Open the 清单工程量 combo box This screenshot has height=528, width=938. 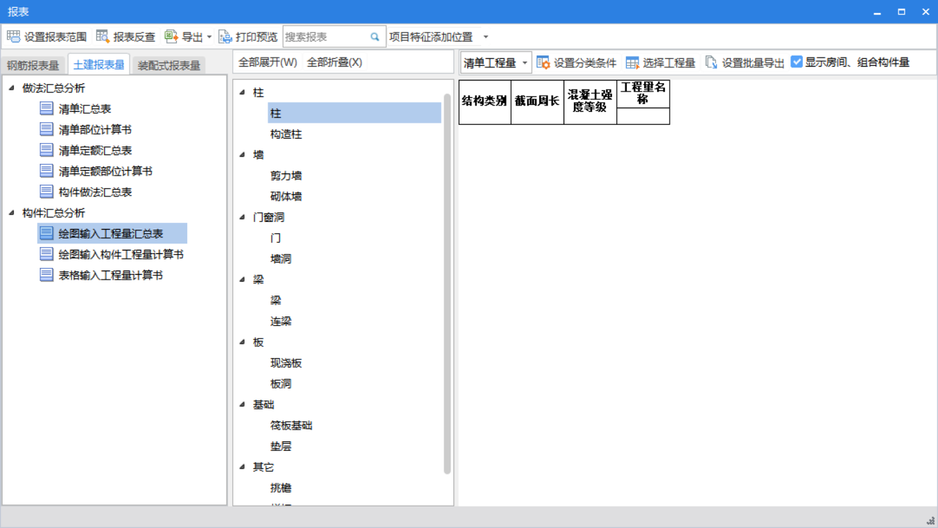pos(496,62)
